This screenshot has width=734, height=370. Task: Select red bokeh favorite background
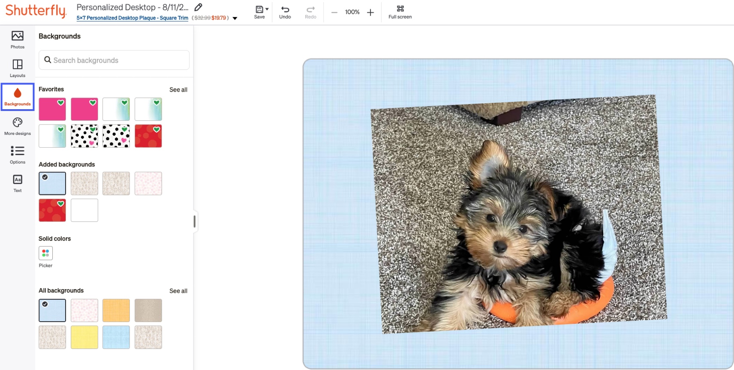tap(148, 136)
